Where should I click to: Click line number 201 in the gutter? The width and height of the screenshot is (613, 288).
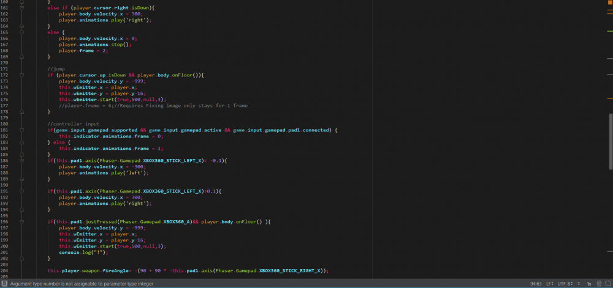[x=5, y=252]
